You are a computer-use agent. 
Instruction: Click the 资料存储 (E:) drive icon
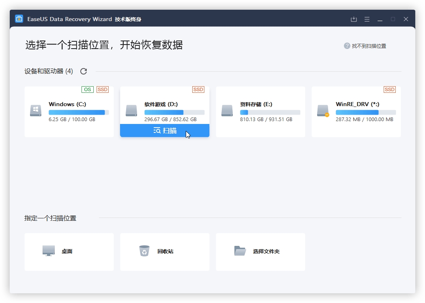pos(227,110)
